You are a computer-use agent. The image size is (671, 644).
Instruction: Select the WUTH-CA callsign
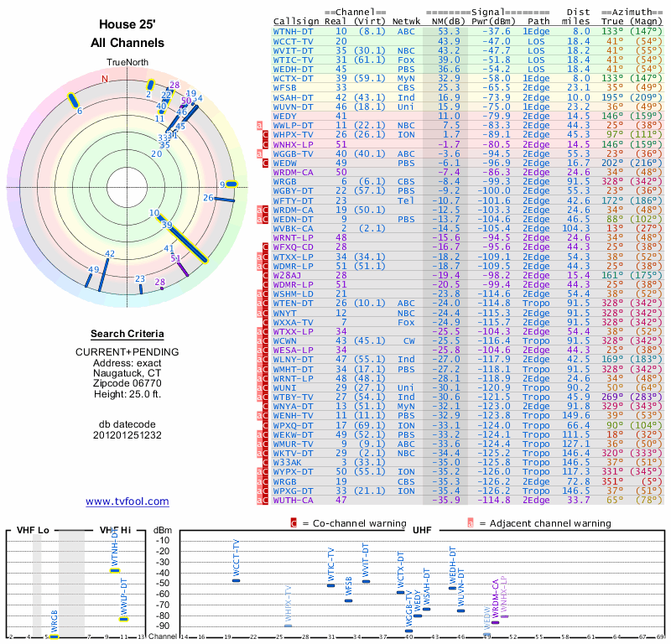[x=293, y=501]
